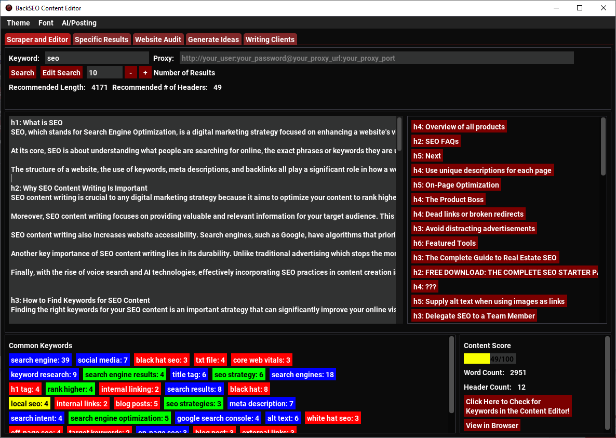The height and width of the screenshot is (438, 616).
Task: Click the "h2: SEO FAQs" header entry
Action: point(436,141)
